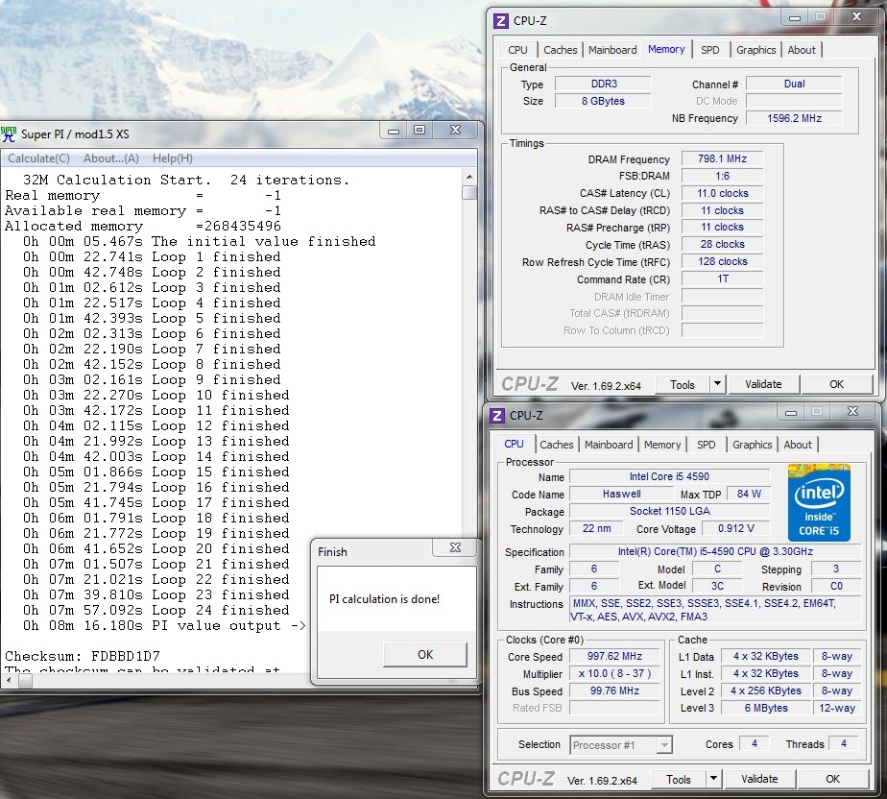
Task: Click Bus Speed value 99.76 MHz
Action: (x=614, y=690)
